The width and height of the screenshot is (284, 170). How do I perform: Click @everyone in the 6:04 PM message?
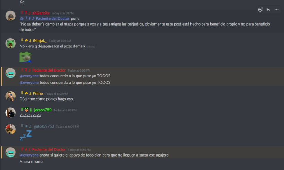(29, 155)
